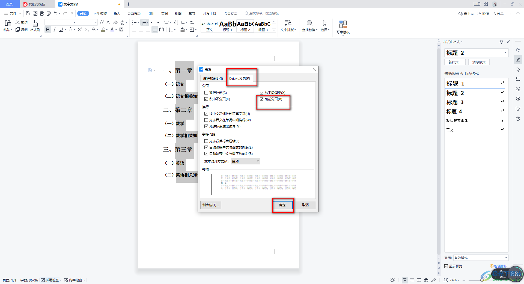Click the Format Painter (格式刷) icon
Screen dimensions: 524x284
pyautogui.click(x=35, y=26)
